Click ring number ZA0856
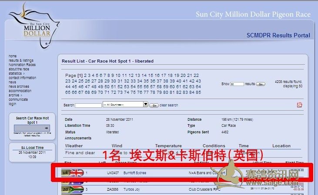This screenshot has width=318, height=195. 113,189
